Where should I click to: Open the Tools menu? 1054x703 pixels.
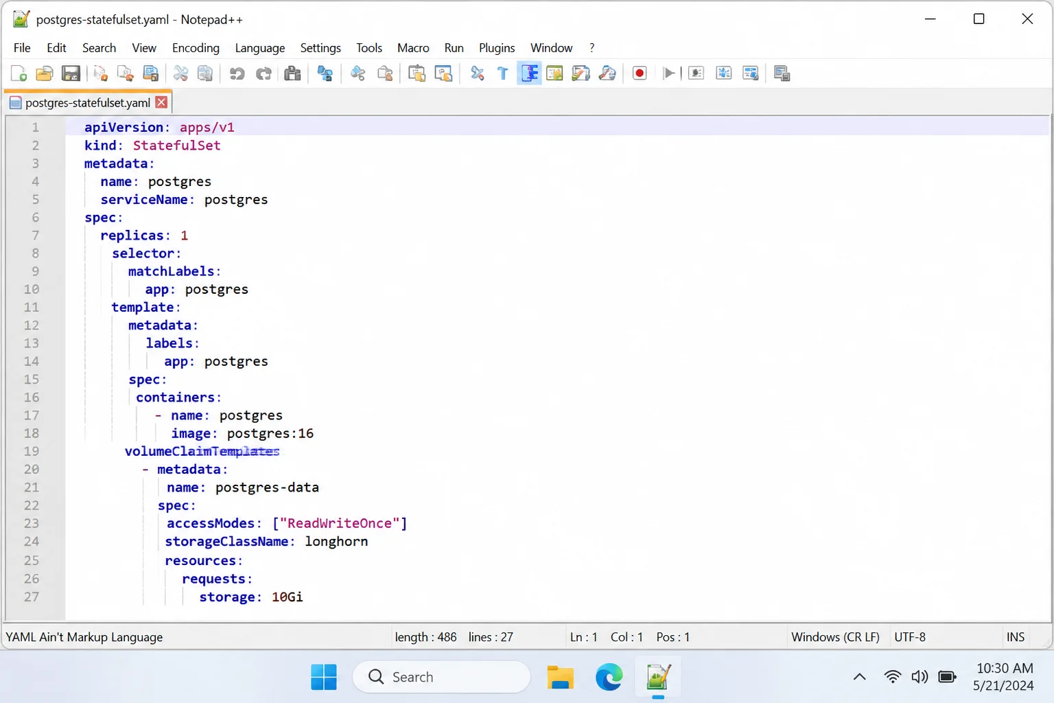pyautogui.click(x=369, y=48)
